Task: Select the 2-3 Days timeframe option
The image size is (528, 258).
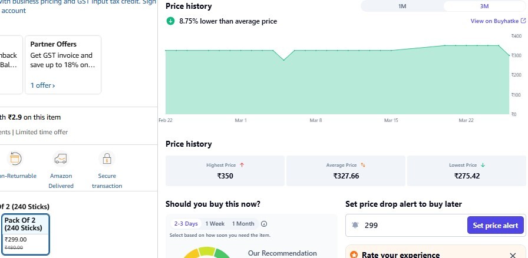Action: tap(186, 224)
